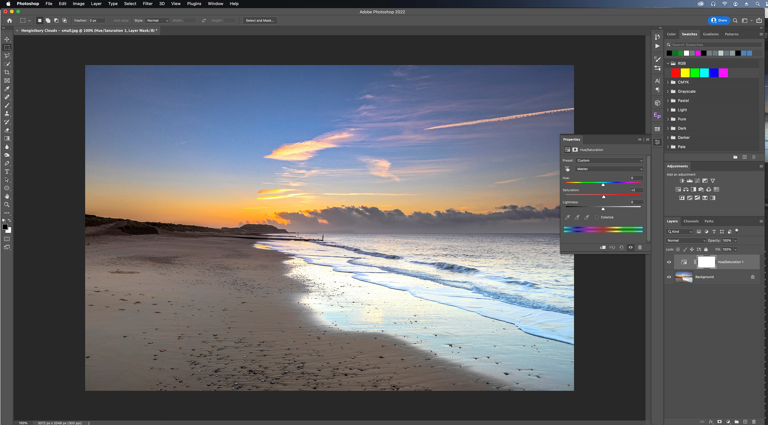The image size is (768, 425).
Task: Select the Eyedropper tool
Action: coord(7,89)
